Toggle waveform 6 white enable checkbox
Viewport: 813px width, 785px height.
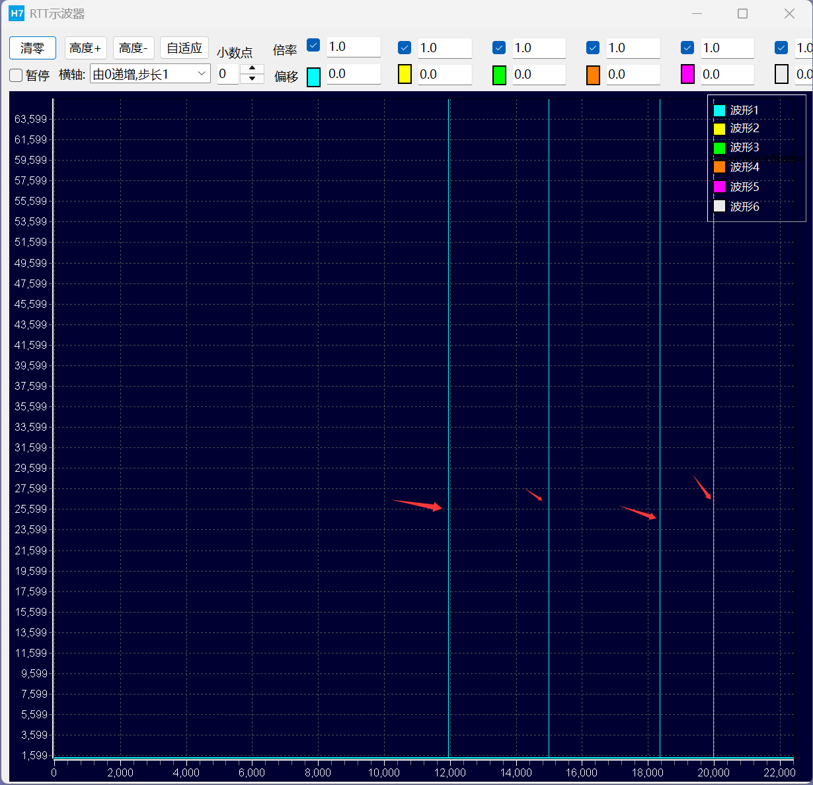pos(781,48)
